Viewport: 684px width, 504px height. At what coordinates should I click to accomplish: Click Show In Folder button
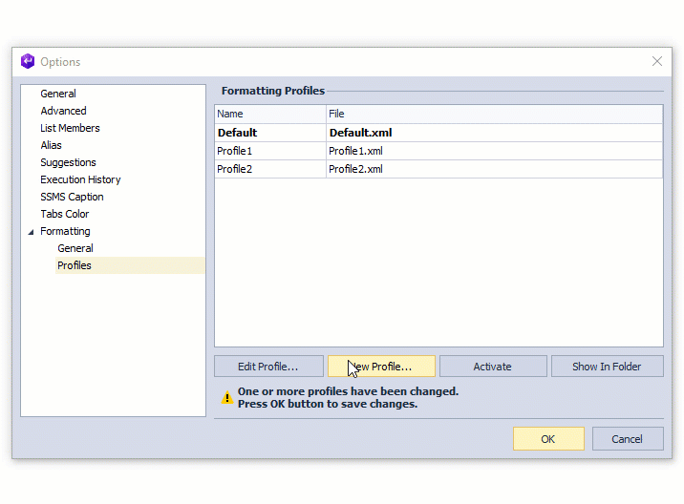(x=607, y=367)
